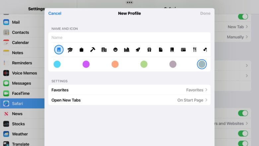Toggle the switch below Websites row
259x146 pixels.
point(243,134)
